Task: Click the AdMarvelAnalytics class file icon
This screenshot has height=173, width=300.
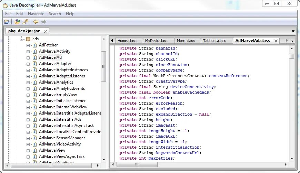Action: (34, 82)
